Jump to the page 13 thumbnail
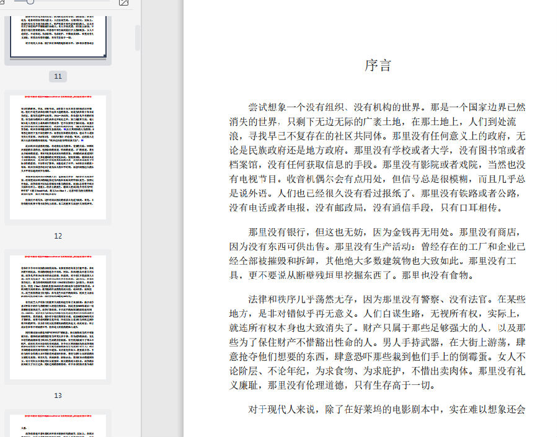This screenshot has width=558, height=437. 58,317
